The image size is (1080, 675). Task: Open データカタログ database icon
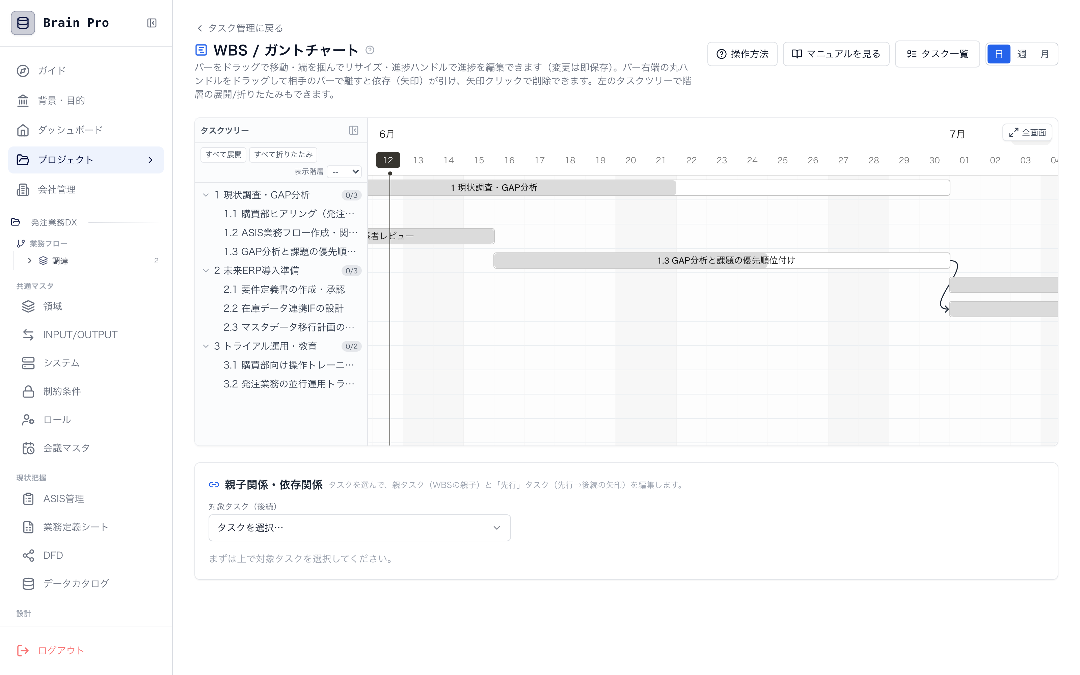tap(28, 584)
